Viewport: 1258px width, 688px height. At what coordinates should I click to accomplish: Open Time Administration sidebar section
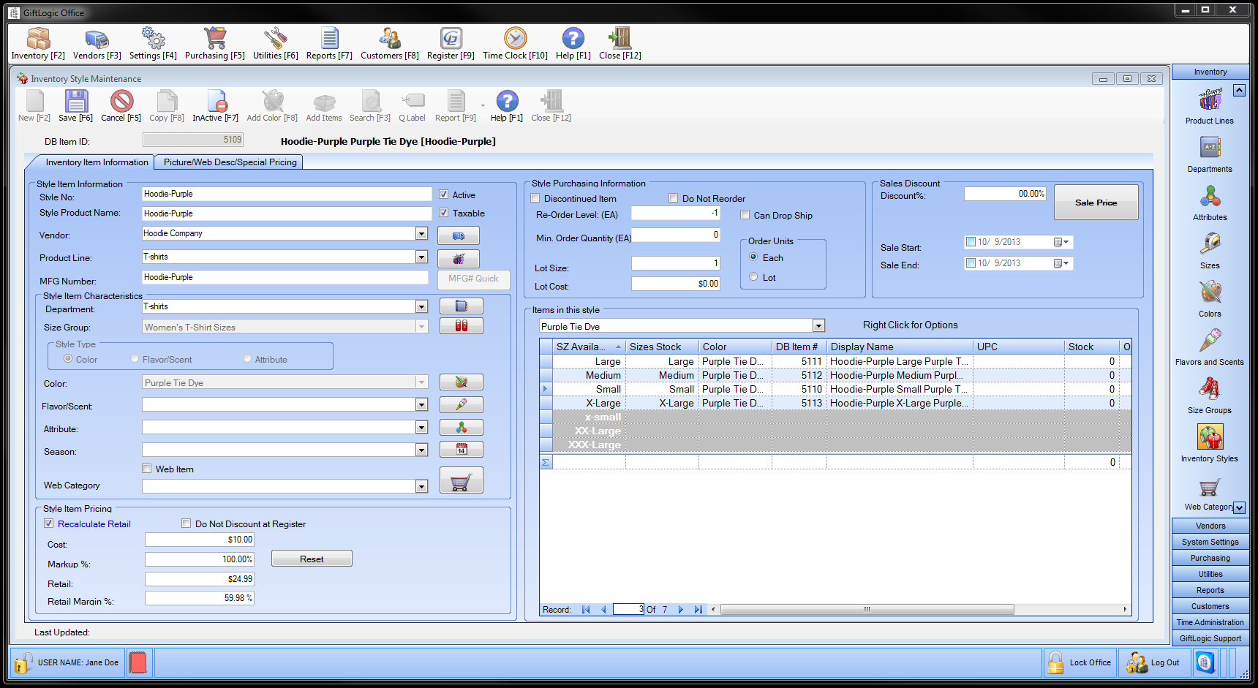pyautogui.click(x=1210, y=622)
